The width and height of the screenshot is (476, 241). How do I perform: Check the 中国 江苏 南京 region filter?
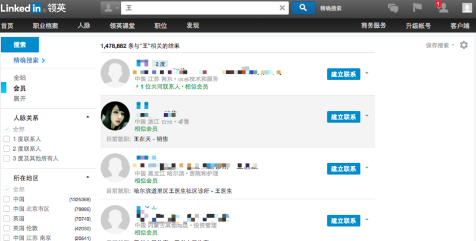(7, 237)
